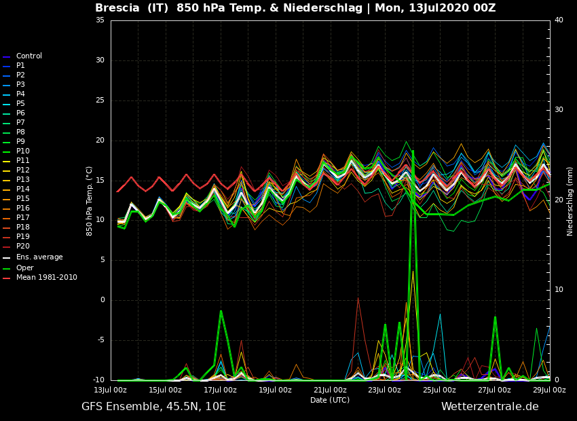The height and width of the screenshot is (421, 577).
Task: Click the blue color dash beside Control
Action: click(x=7, y=58)
